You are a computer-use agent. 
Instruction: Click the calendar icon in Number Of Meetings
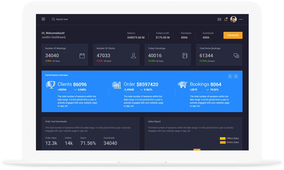(82, 56)
